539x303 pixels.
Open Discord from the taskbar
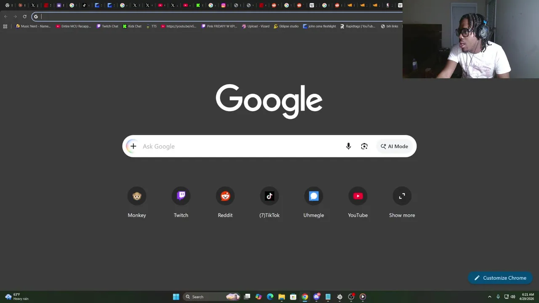pyautogui.click(x=316, y=297)
